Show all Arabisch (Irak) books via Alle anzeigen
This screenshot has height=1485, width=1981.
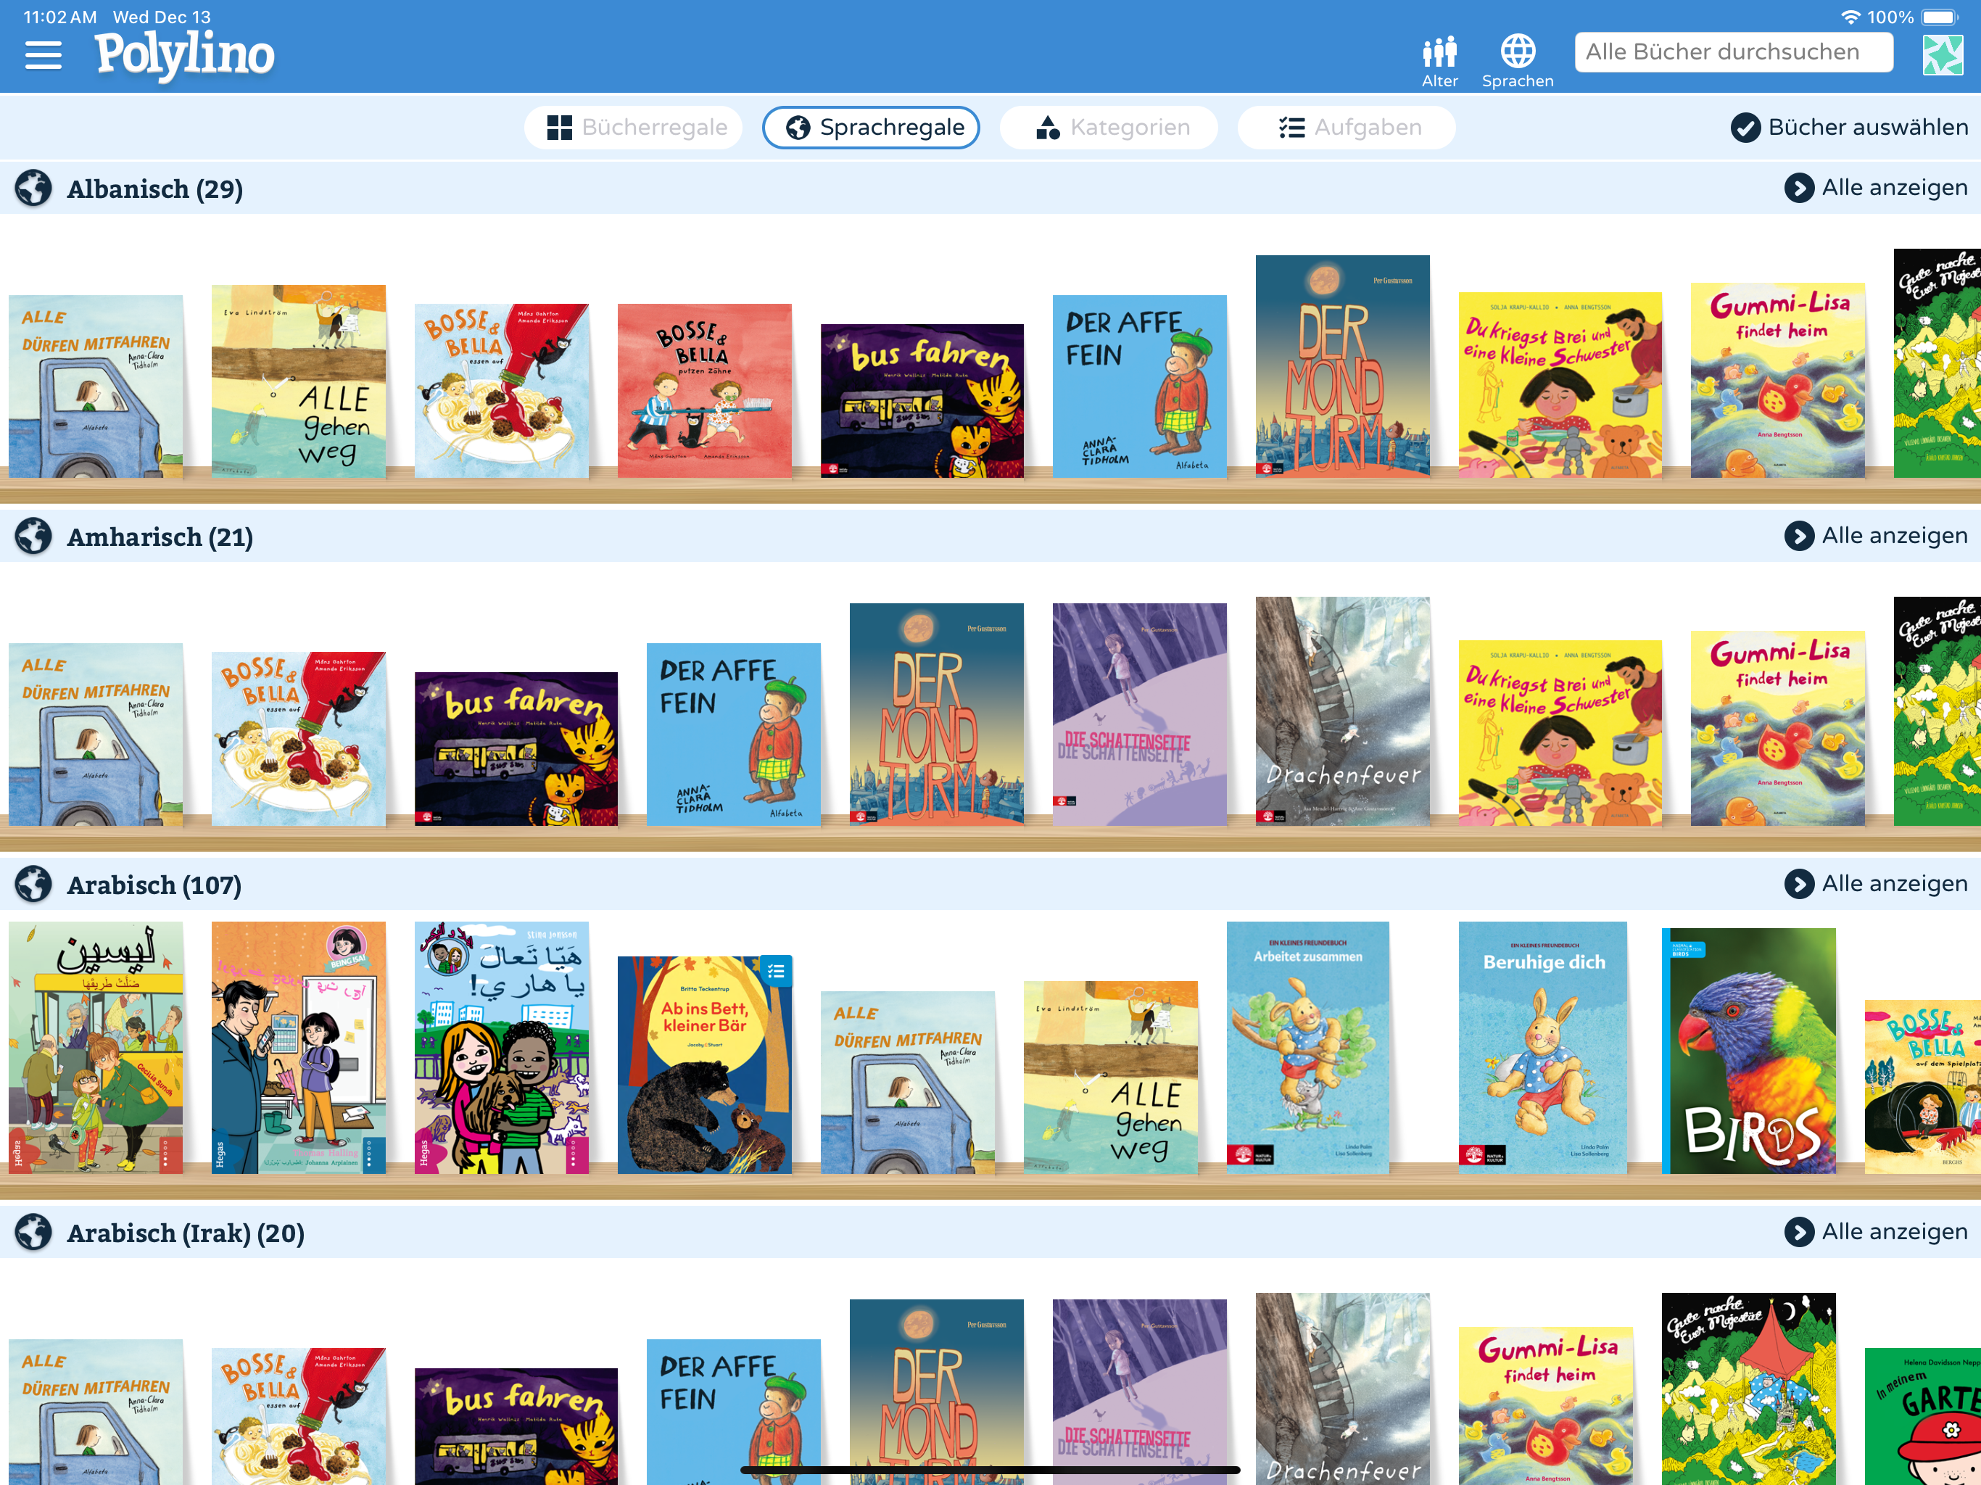tap(1875, 1233)
